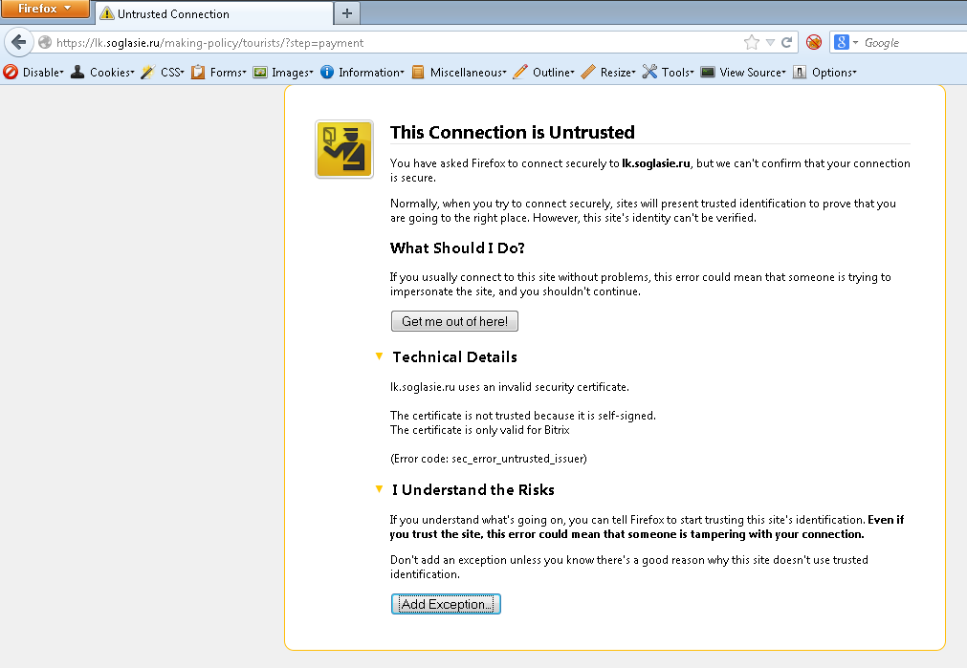Collapse the Technical Details section triangle

380,356
